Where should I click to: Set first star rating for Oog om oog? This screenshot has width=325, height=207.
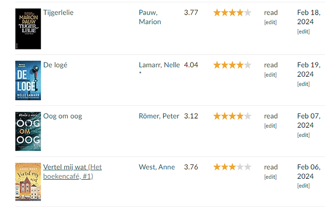[217, 116]
